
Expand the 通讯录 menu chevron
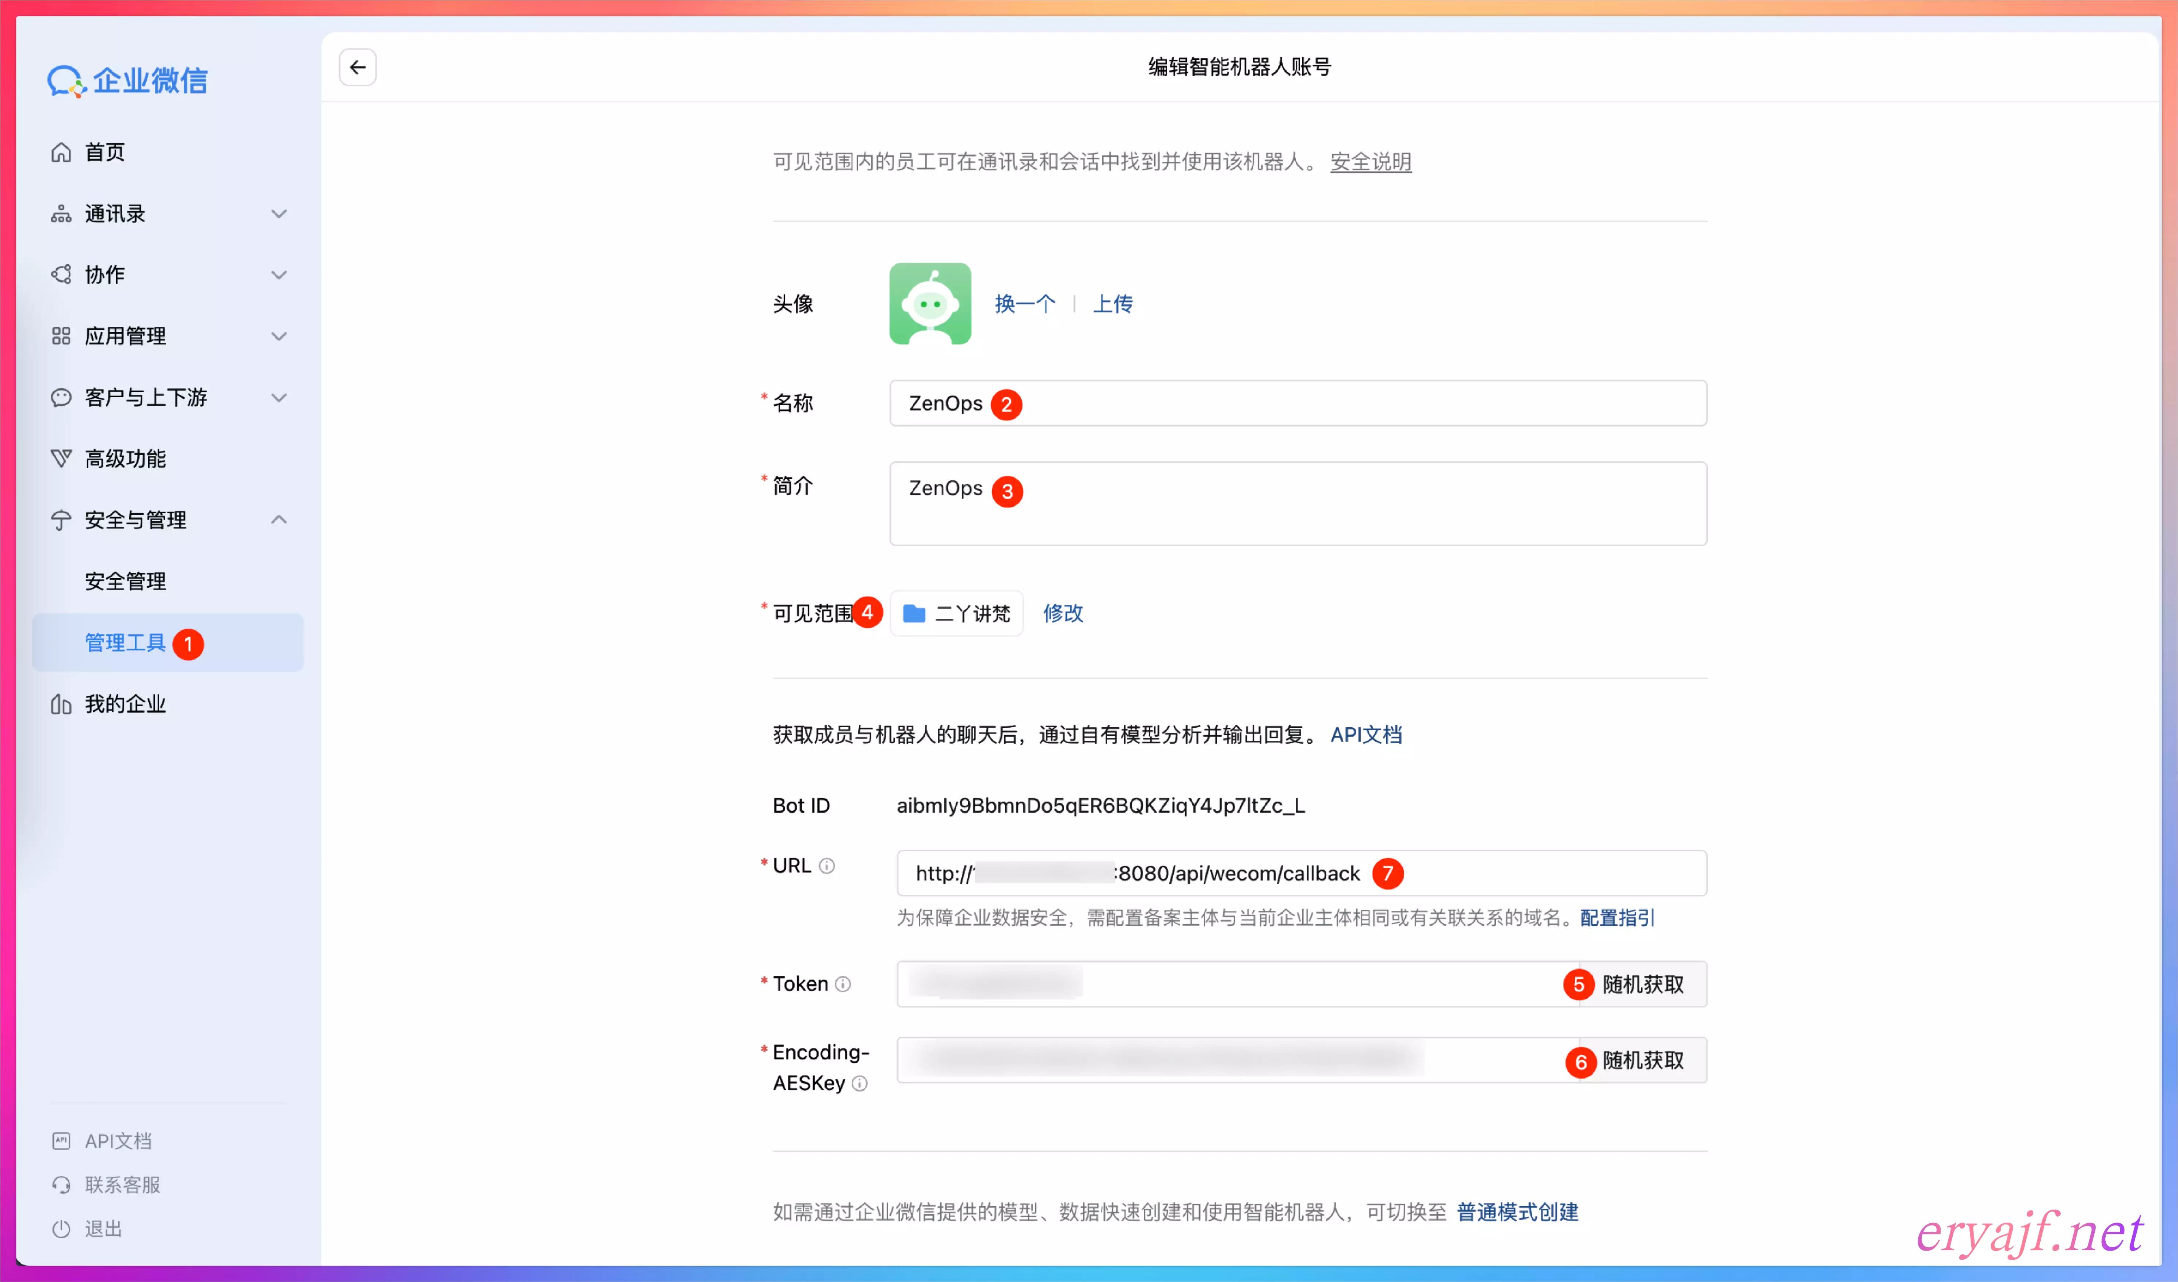[x=278, y=214]
